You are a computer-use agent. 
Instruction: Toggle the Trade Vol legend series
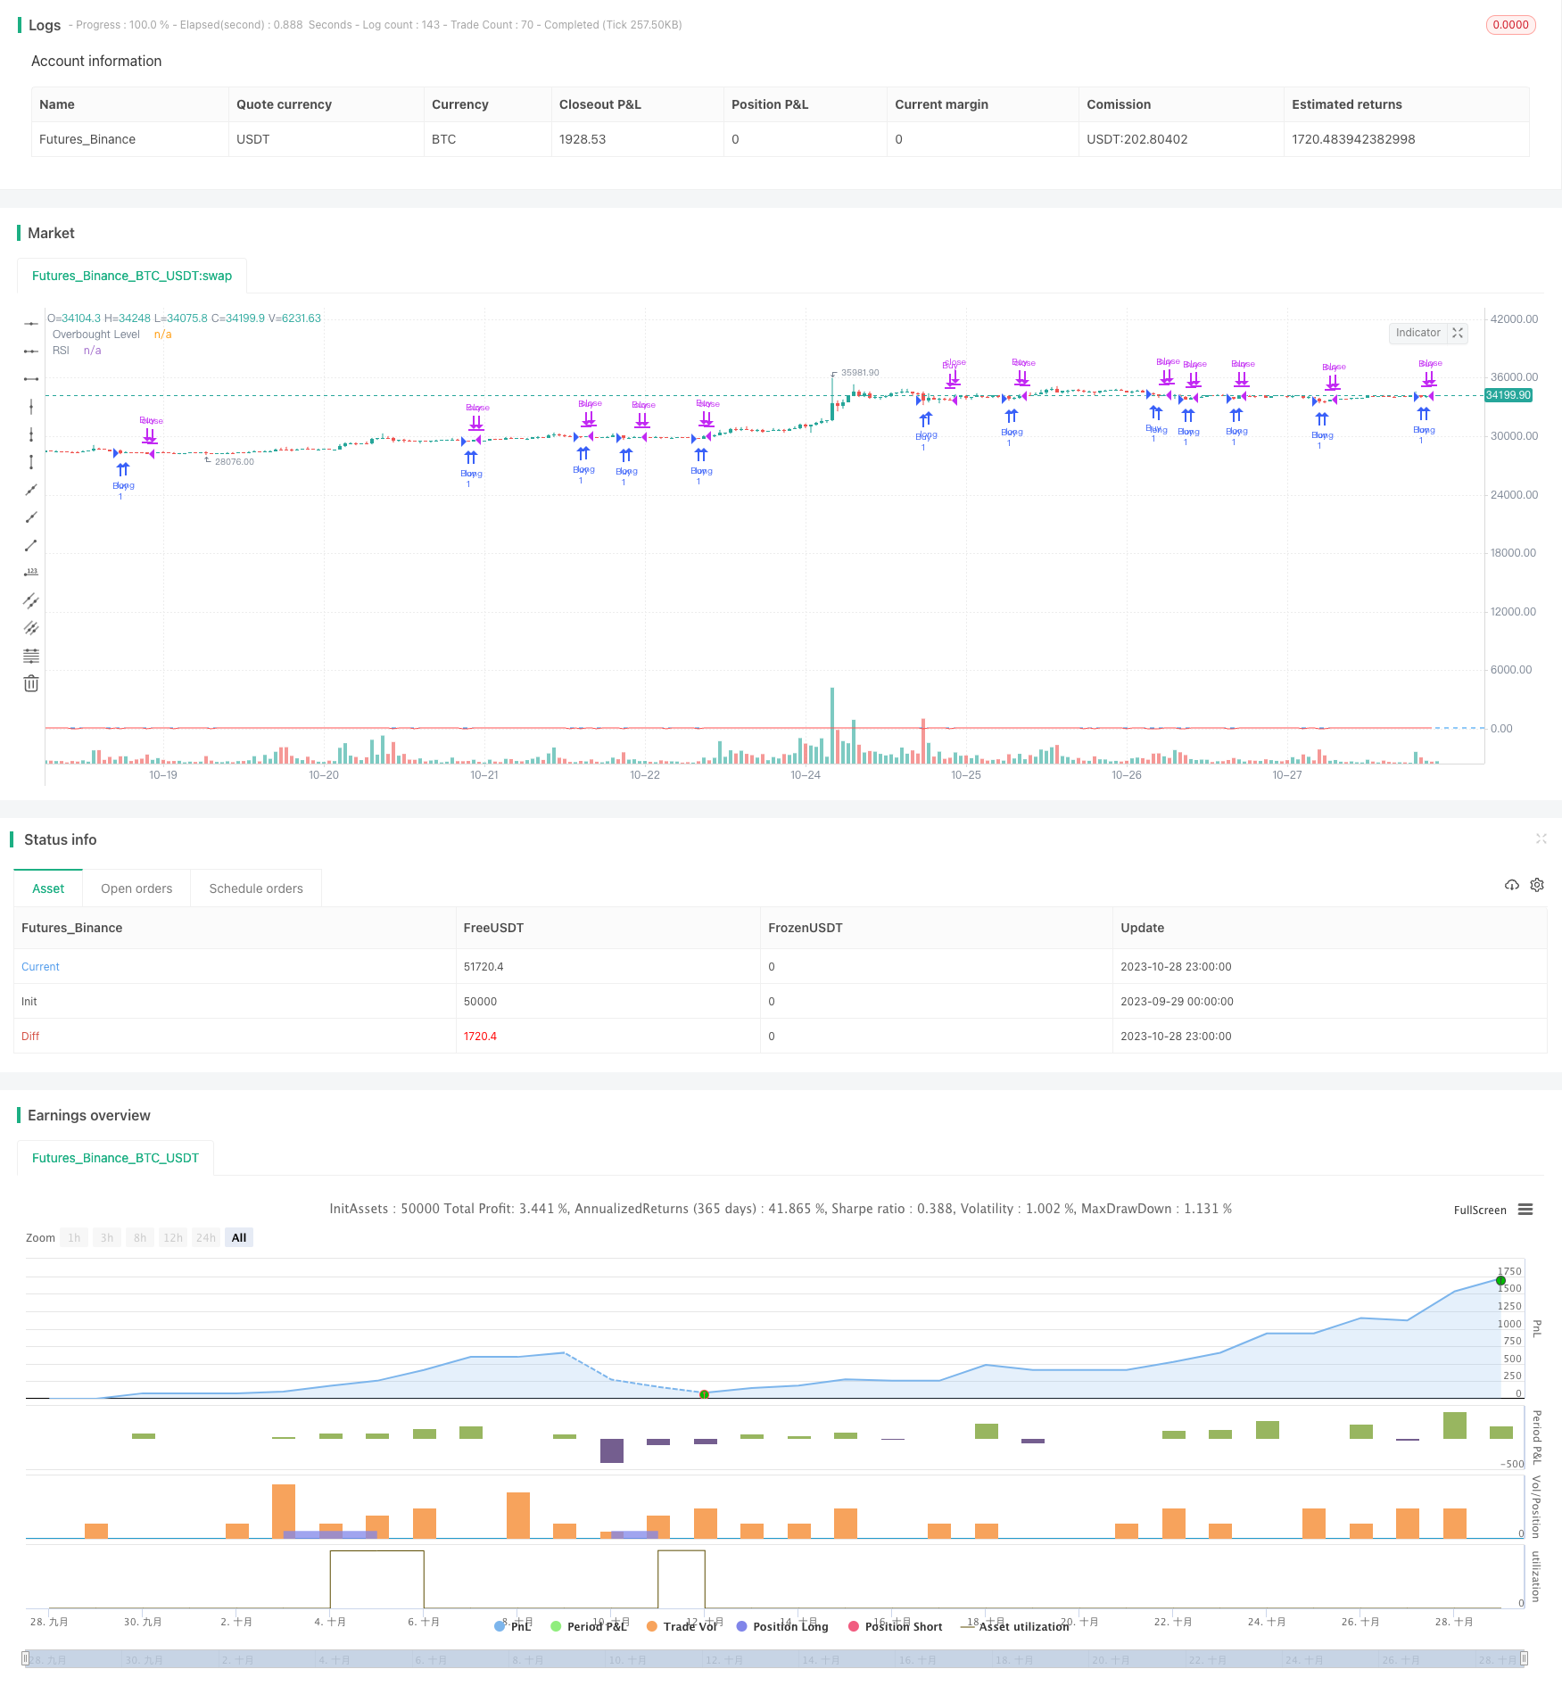click(x=682, y=1626)
